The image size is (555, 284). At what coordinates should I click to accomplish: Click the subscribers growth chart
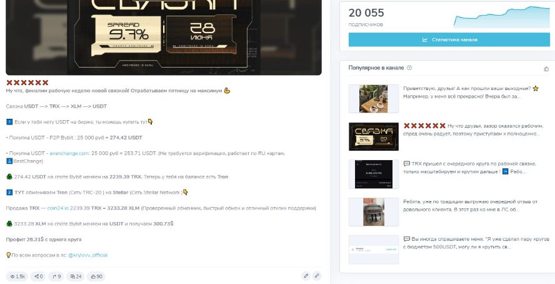[501, 17]
